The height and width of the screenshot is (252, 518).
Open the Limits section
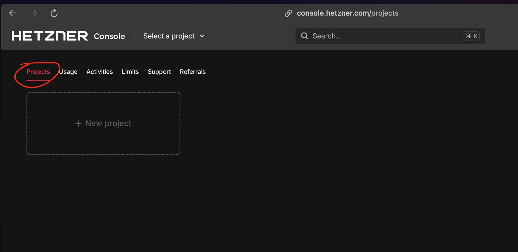coord(130,72)
